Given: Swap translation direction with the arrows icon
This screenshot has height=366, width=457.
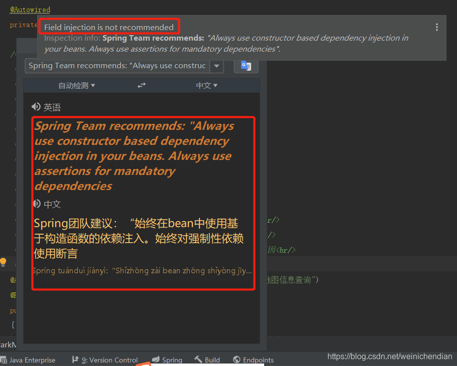Looking at the screenshot, I should point(141,85).
